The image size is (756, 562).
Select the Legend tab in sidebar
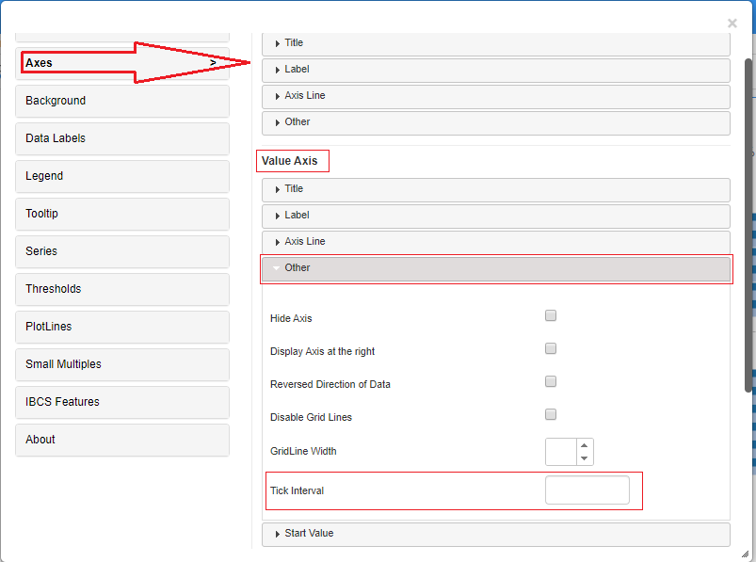(x=122, y=176)
